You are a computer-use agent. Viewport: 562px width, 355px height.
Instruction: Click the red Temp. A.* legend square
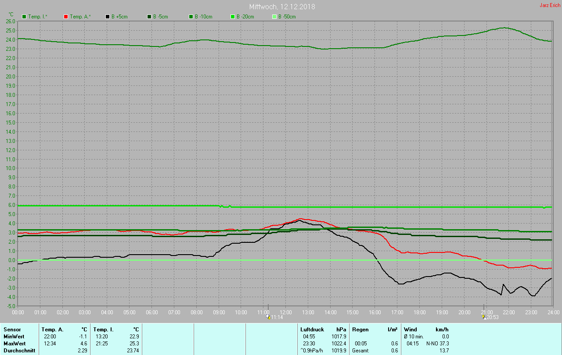pos(66,17)
